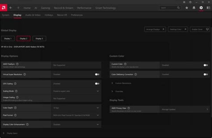
Task: Toggle Virtual Super Resolution switch
Action: pos(97,74)
